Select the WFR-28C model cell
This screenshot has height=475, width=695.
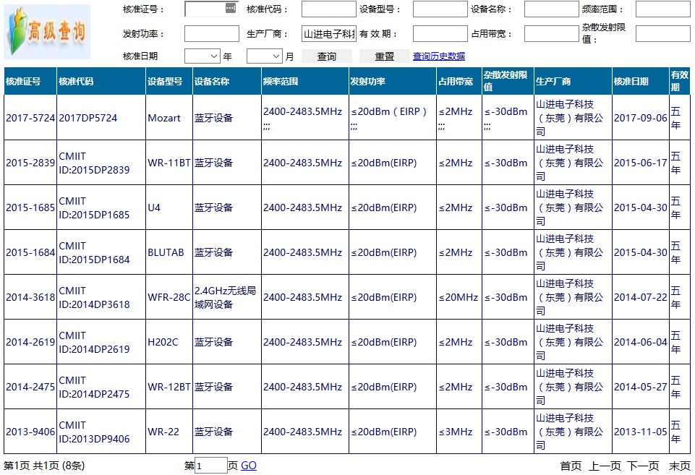point(169,297)
